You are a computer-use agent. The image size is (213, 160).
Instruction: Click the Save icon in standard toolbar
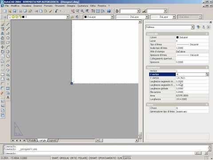pos(15,11)
